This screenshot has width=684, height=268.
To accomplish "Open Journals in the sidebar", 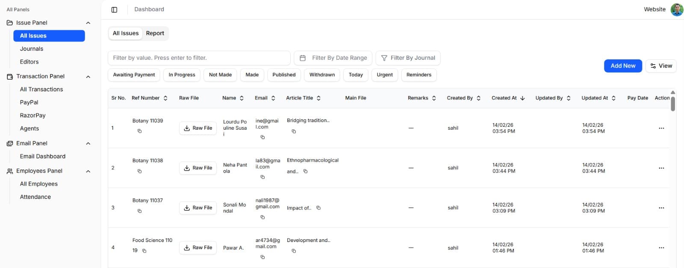I will pyautogui.click(x=32, y=49).
